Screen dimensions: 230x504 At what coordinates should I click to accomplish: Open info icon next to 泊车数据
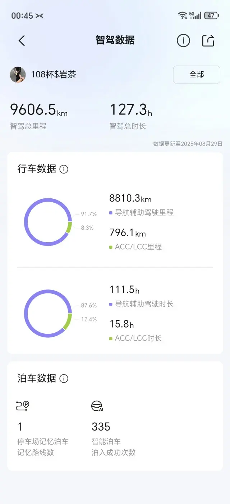click(x=64, y=378)
